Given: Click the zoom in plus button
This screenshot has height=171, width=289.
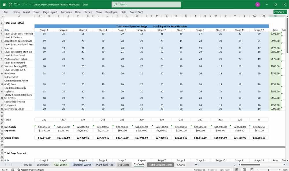Looking at the screenshot, I should tap(279, 170).
